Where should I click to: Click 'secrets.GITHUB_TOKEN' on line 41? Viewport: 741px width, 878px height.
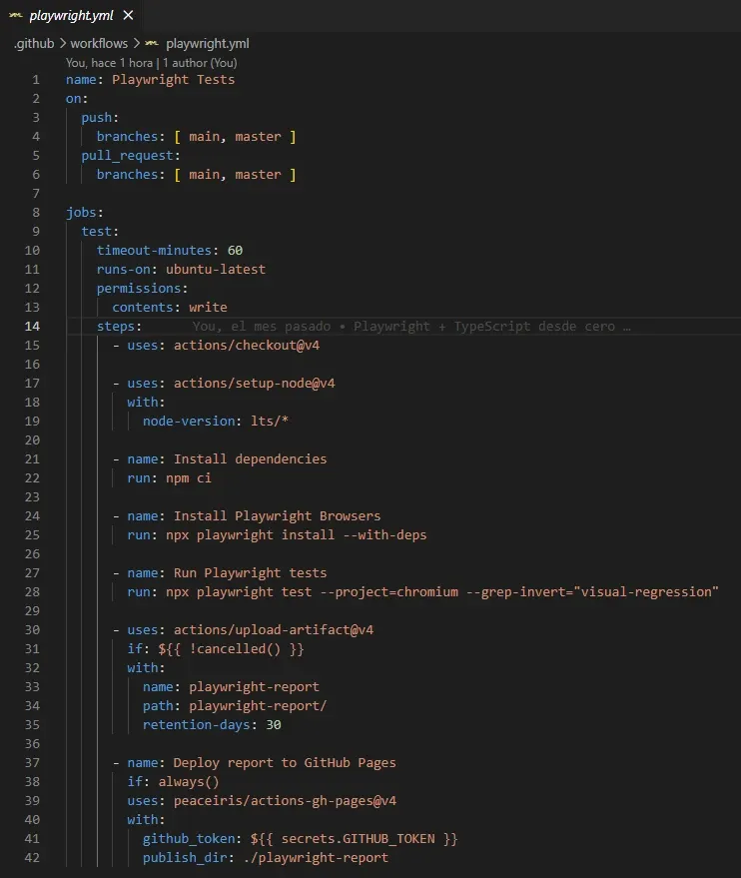click(358, 839)
